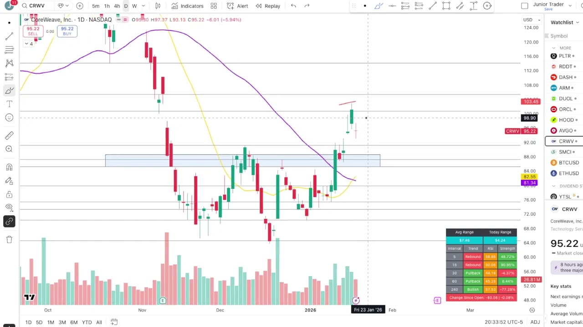Screen dimensions: 583x327
Task: Select the Text annotation tool
Action: [9, 104]
